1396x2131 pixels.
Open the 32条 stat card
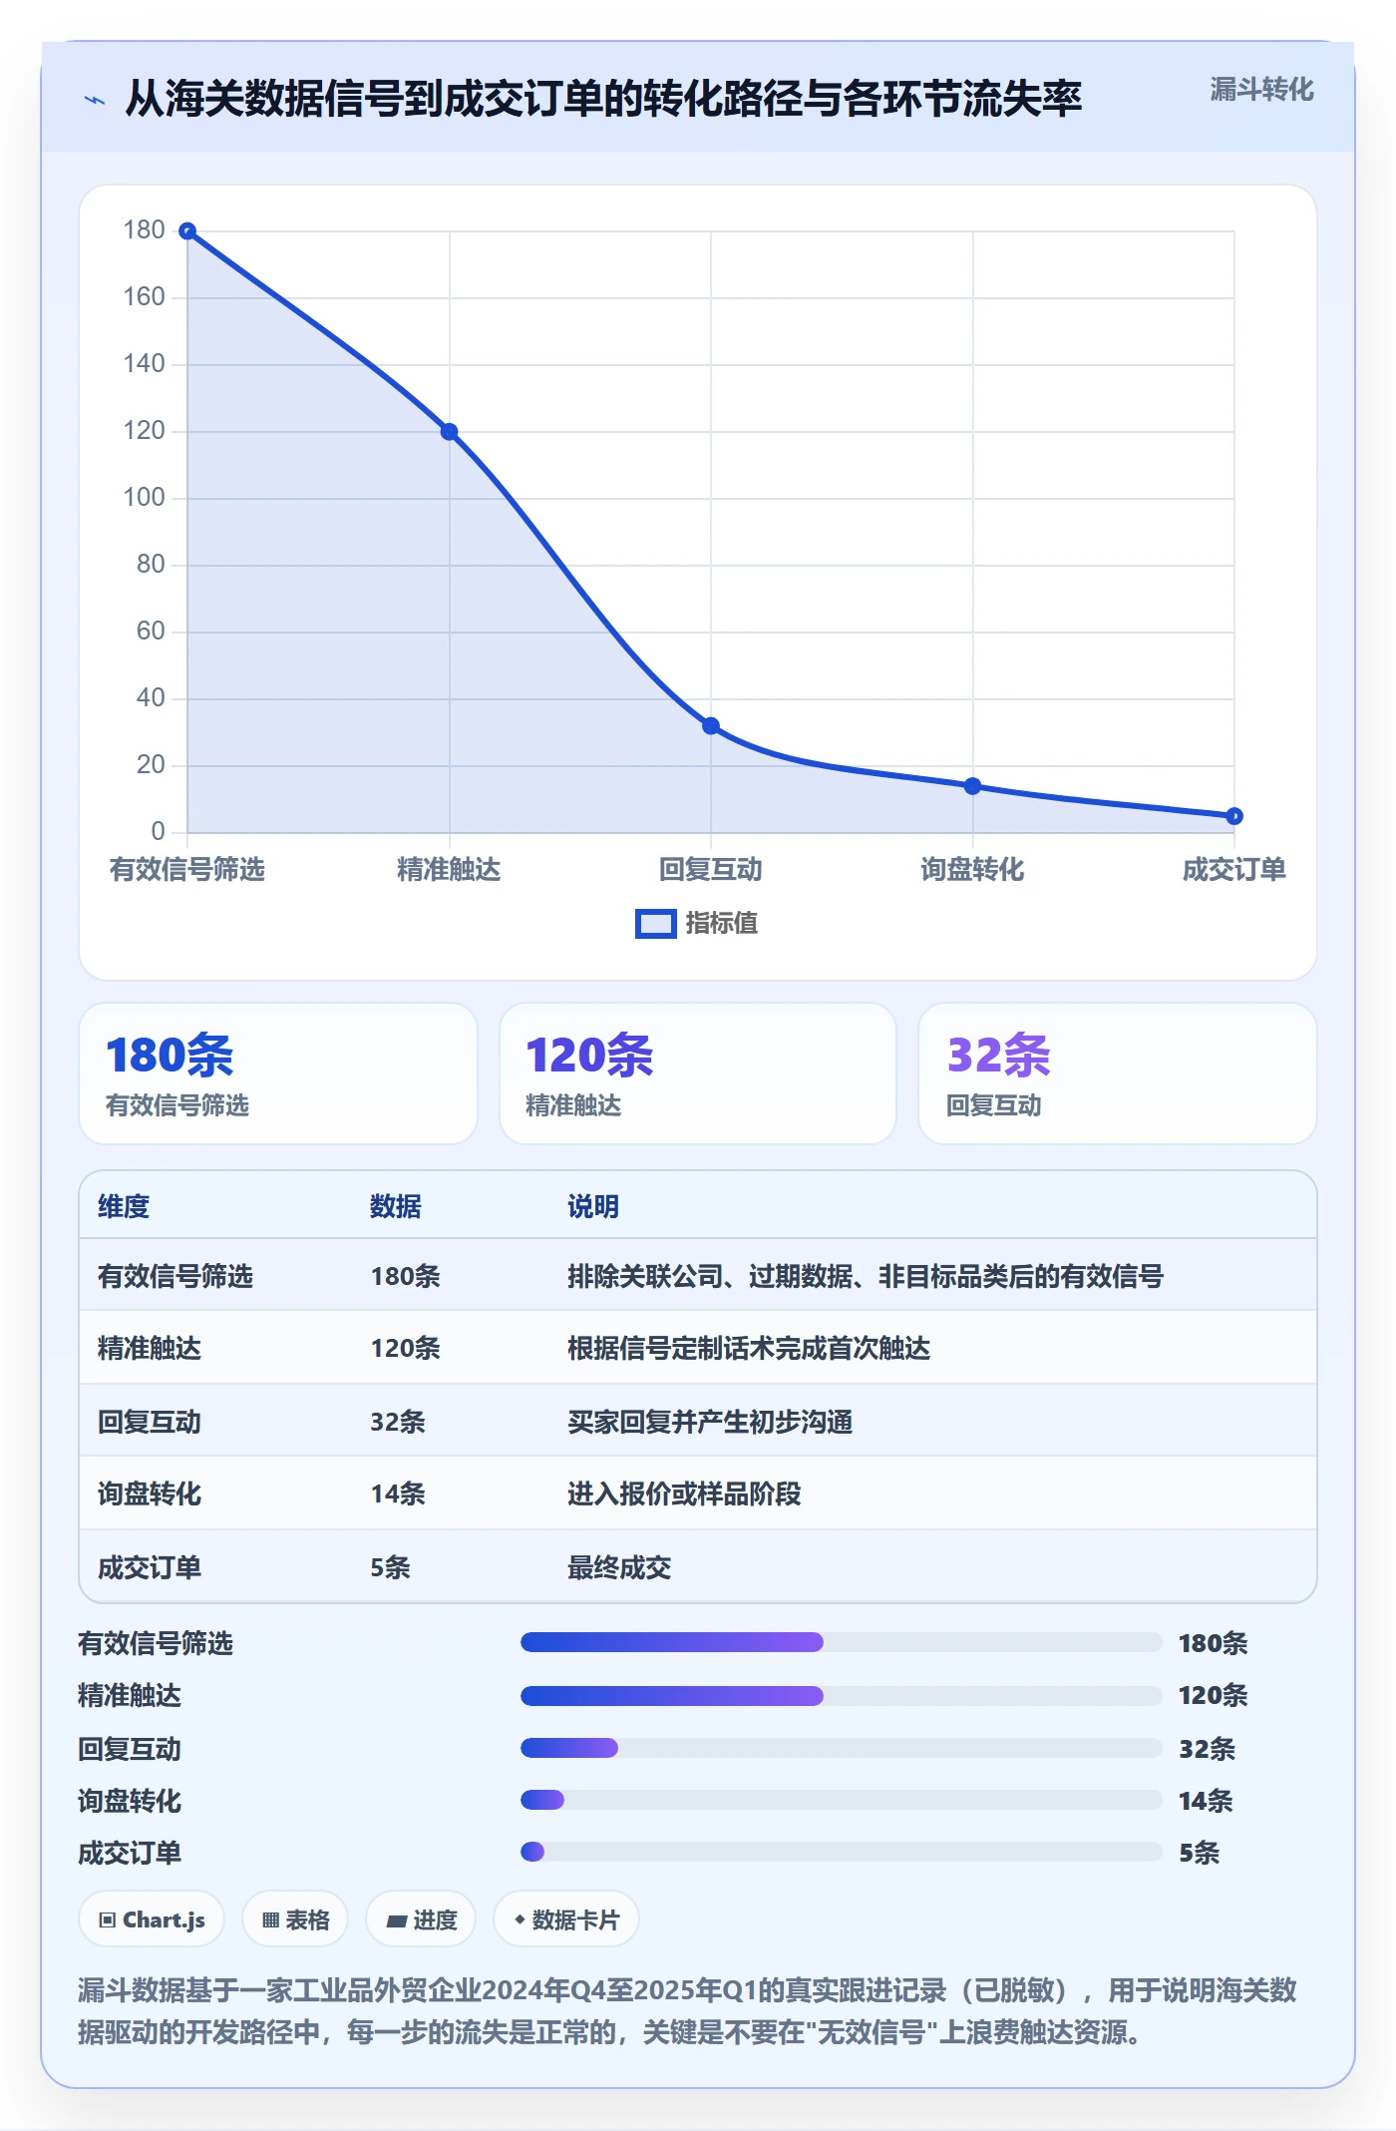[1118, 1073]
